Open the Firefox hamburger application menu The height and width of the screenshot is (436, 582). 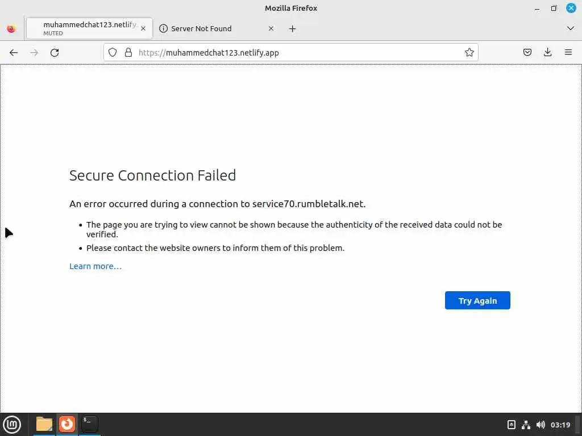[568, 52]
